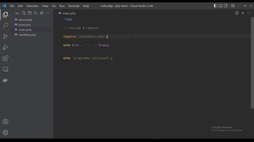Click the $name variable in code

pyautogui.click(x=103, y=45)
